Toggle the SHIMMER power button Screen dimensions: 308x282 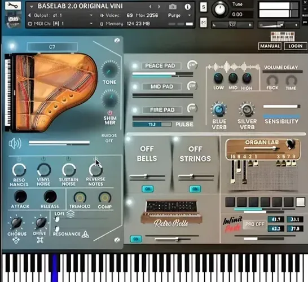(x=109, y=113)
